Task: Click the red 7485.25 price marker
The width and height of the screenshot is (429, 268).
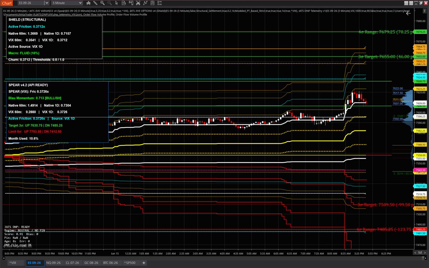Action: click(420, 229)
